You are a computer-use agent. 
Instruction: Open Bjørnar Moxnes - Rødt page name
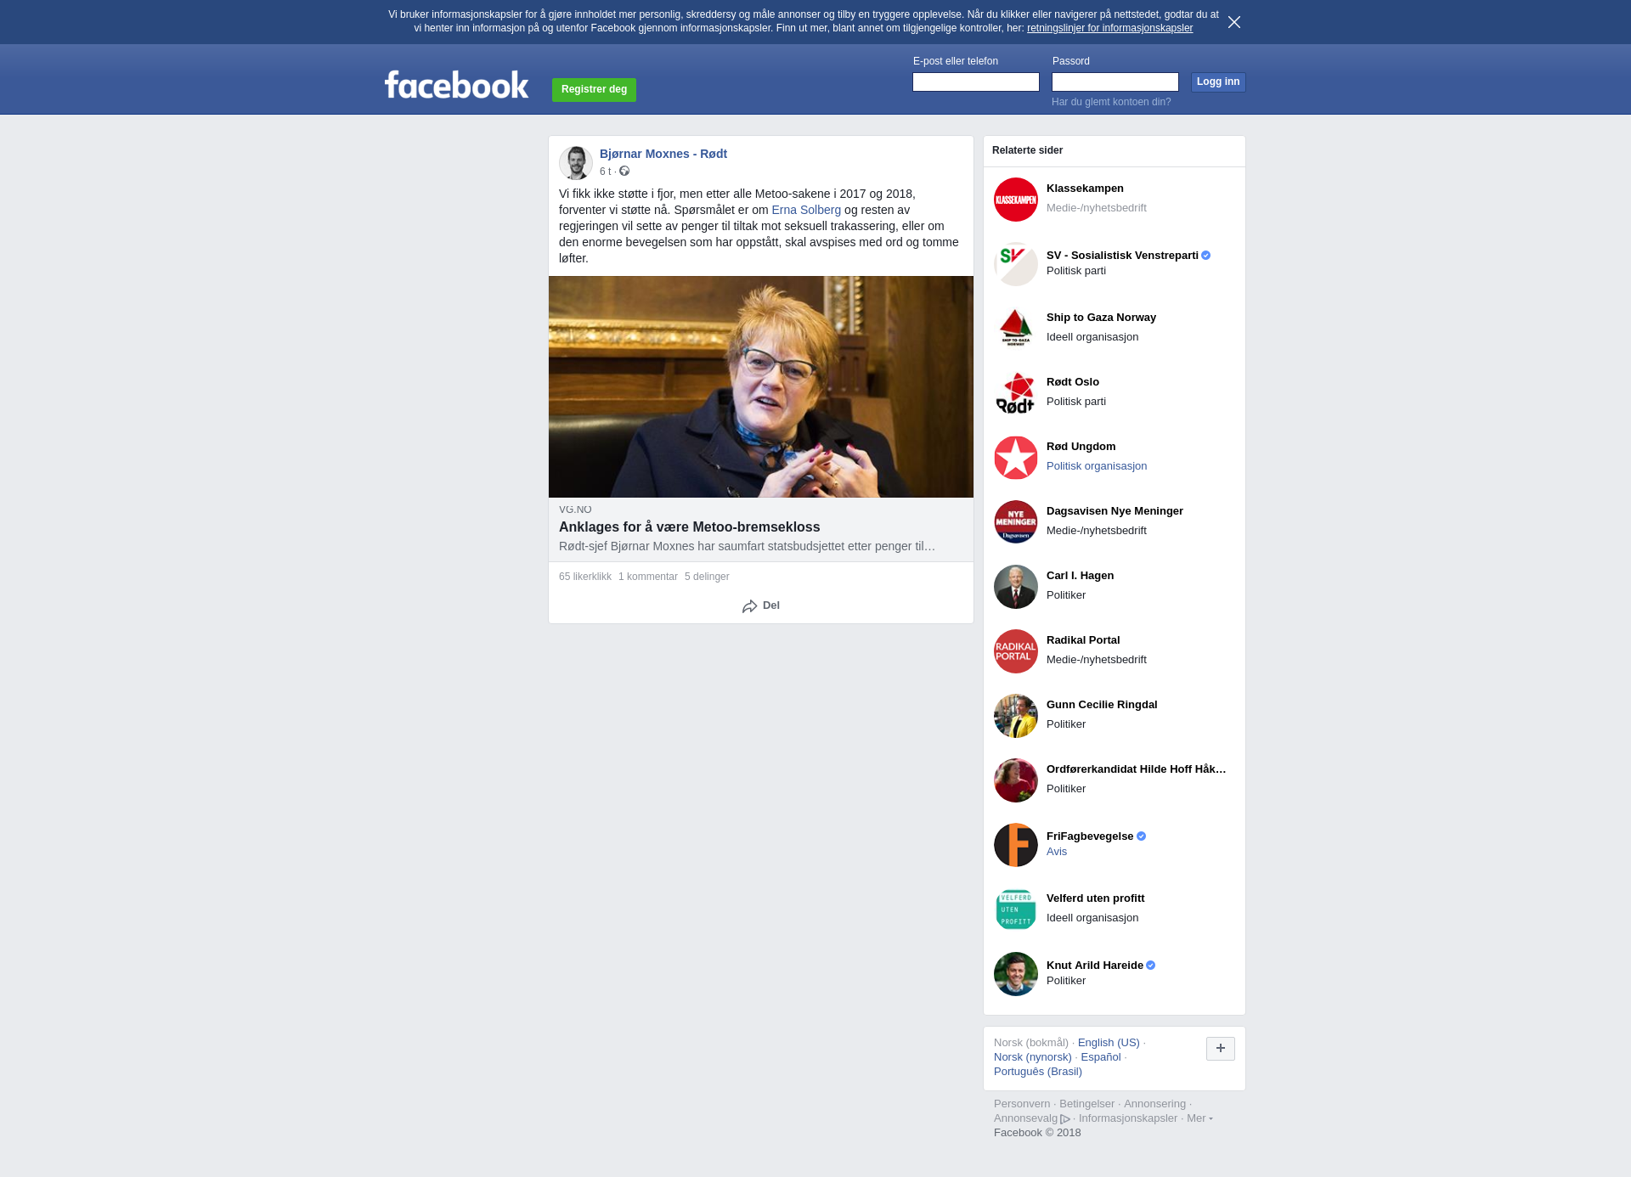click(x=663, y=154)
